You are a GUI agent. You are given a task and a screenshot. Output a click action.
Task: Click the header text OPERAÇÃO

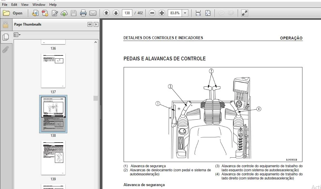[291, 38]
